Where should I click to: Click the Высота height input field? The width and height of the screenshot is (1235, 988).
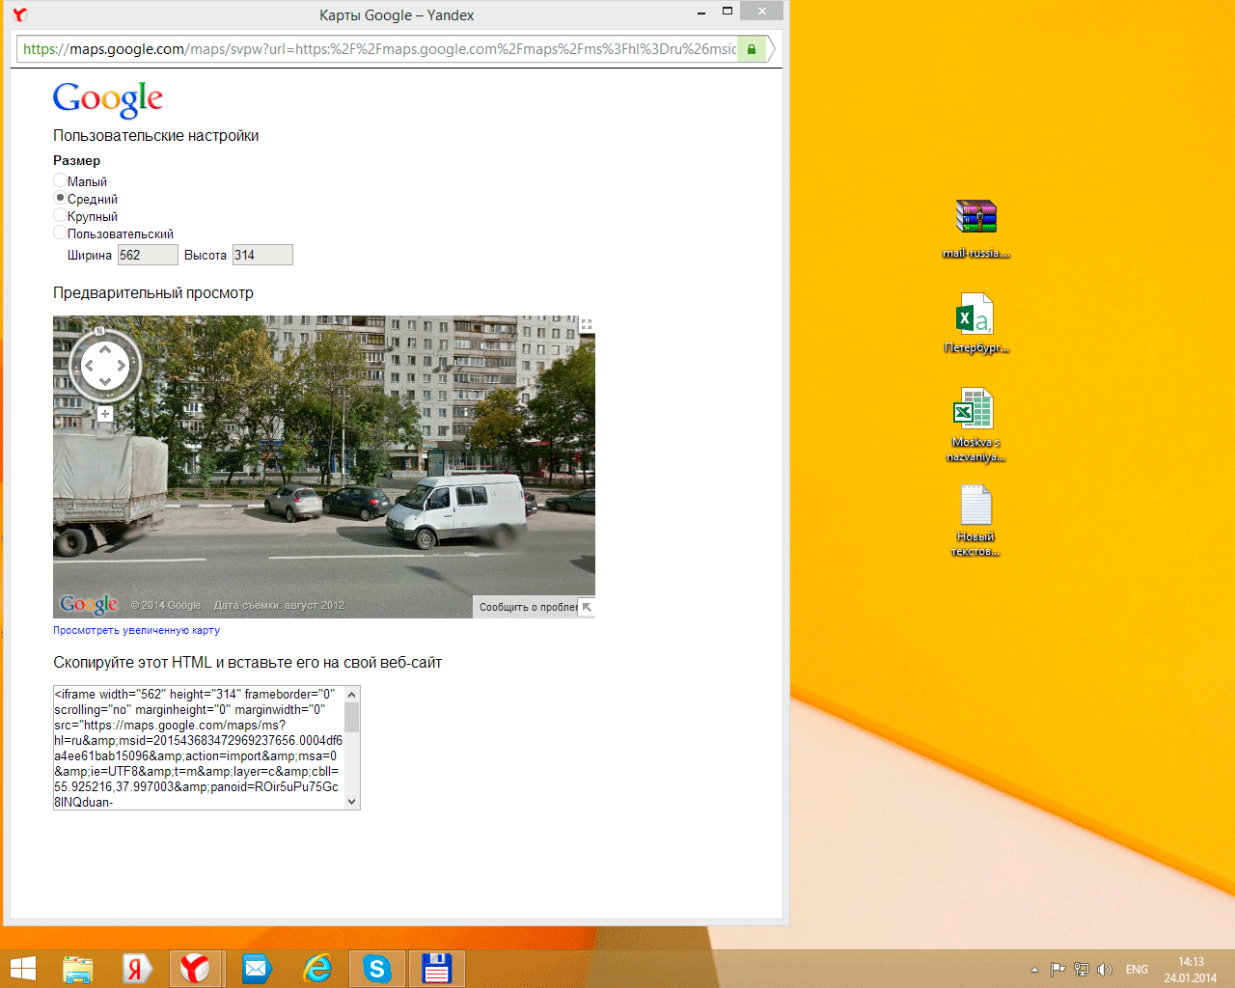tap(262, 255)
